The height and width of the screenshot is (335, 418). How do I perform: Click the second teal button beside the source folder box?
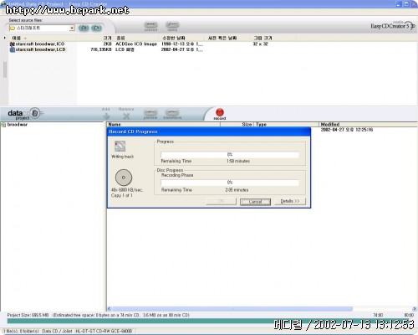pos(96,28)
